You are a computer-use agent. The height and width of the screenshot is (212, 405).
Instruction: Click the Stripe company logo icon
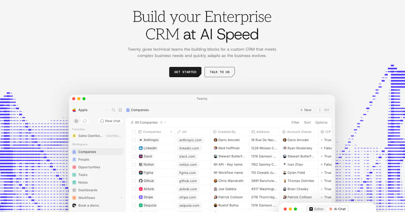(x=141, y=197)
